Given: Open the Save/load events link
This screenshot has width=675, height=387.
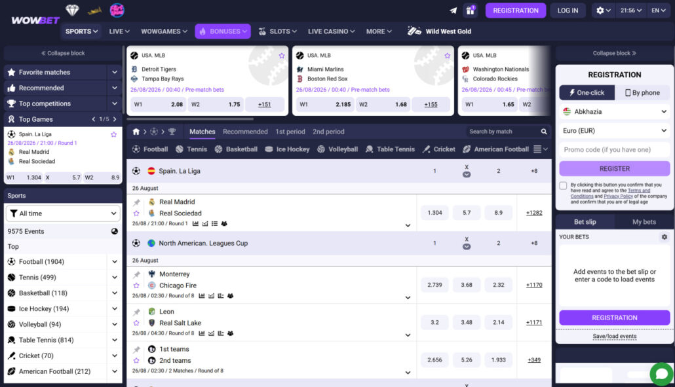Looking at the screenshot, I should [x=614, y=337].
